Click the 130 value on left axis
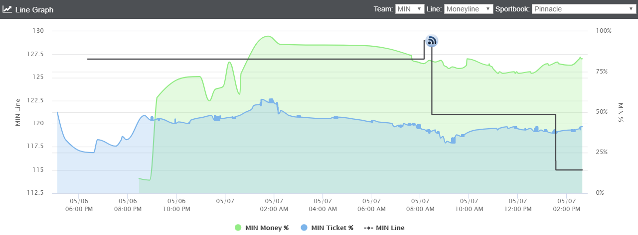This screenshot has width=638, height=235. pos(39,31)
